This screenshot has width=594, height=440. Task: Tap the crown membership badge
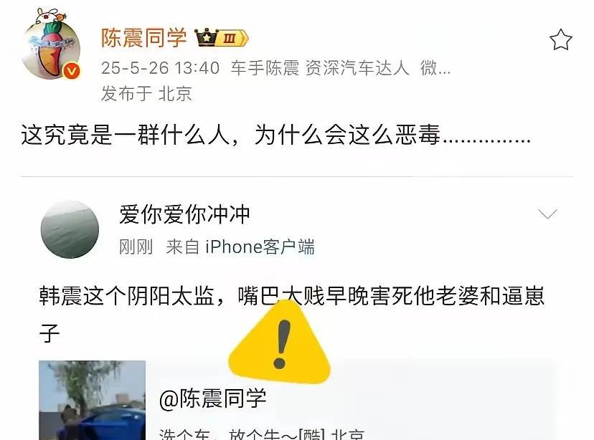click(x=207, y=37)
